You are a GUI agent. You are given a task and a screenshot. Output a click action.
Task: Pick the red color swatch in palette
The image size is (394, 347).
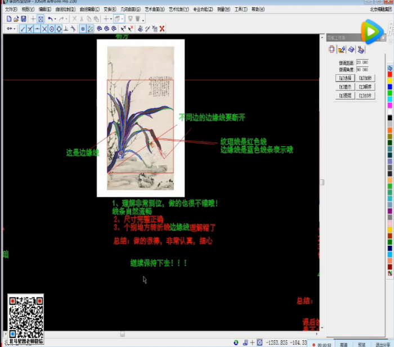tap(389, 74)
